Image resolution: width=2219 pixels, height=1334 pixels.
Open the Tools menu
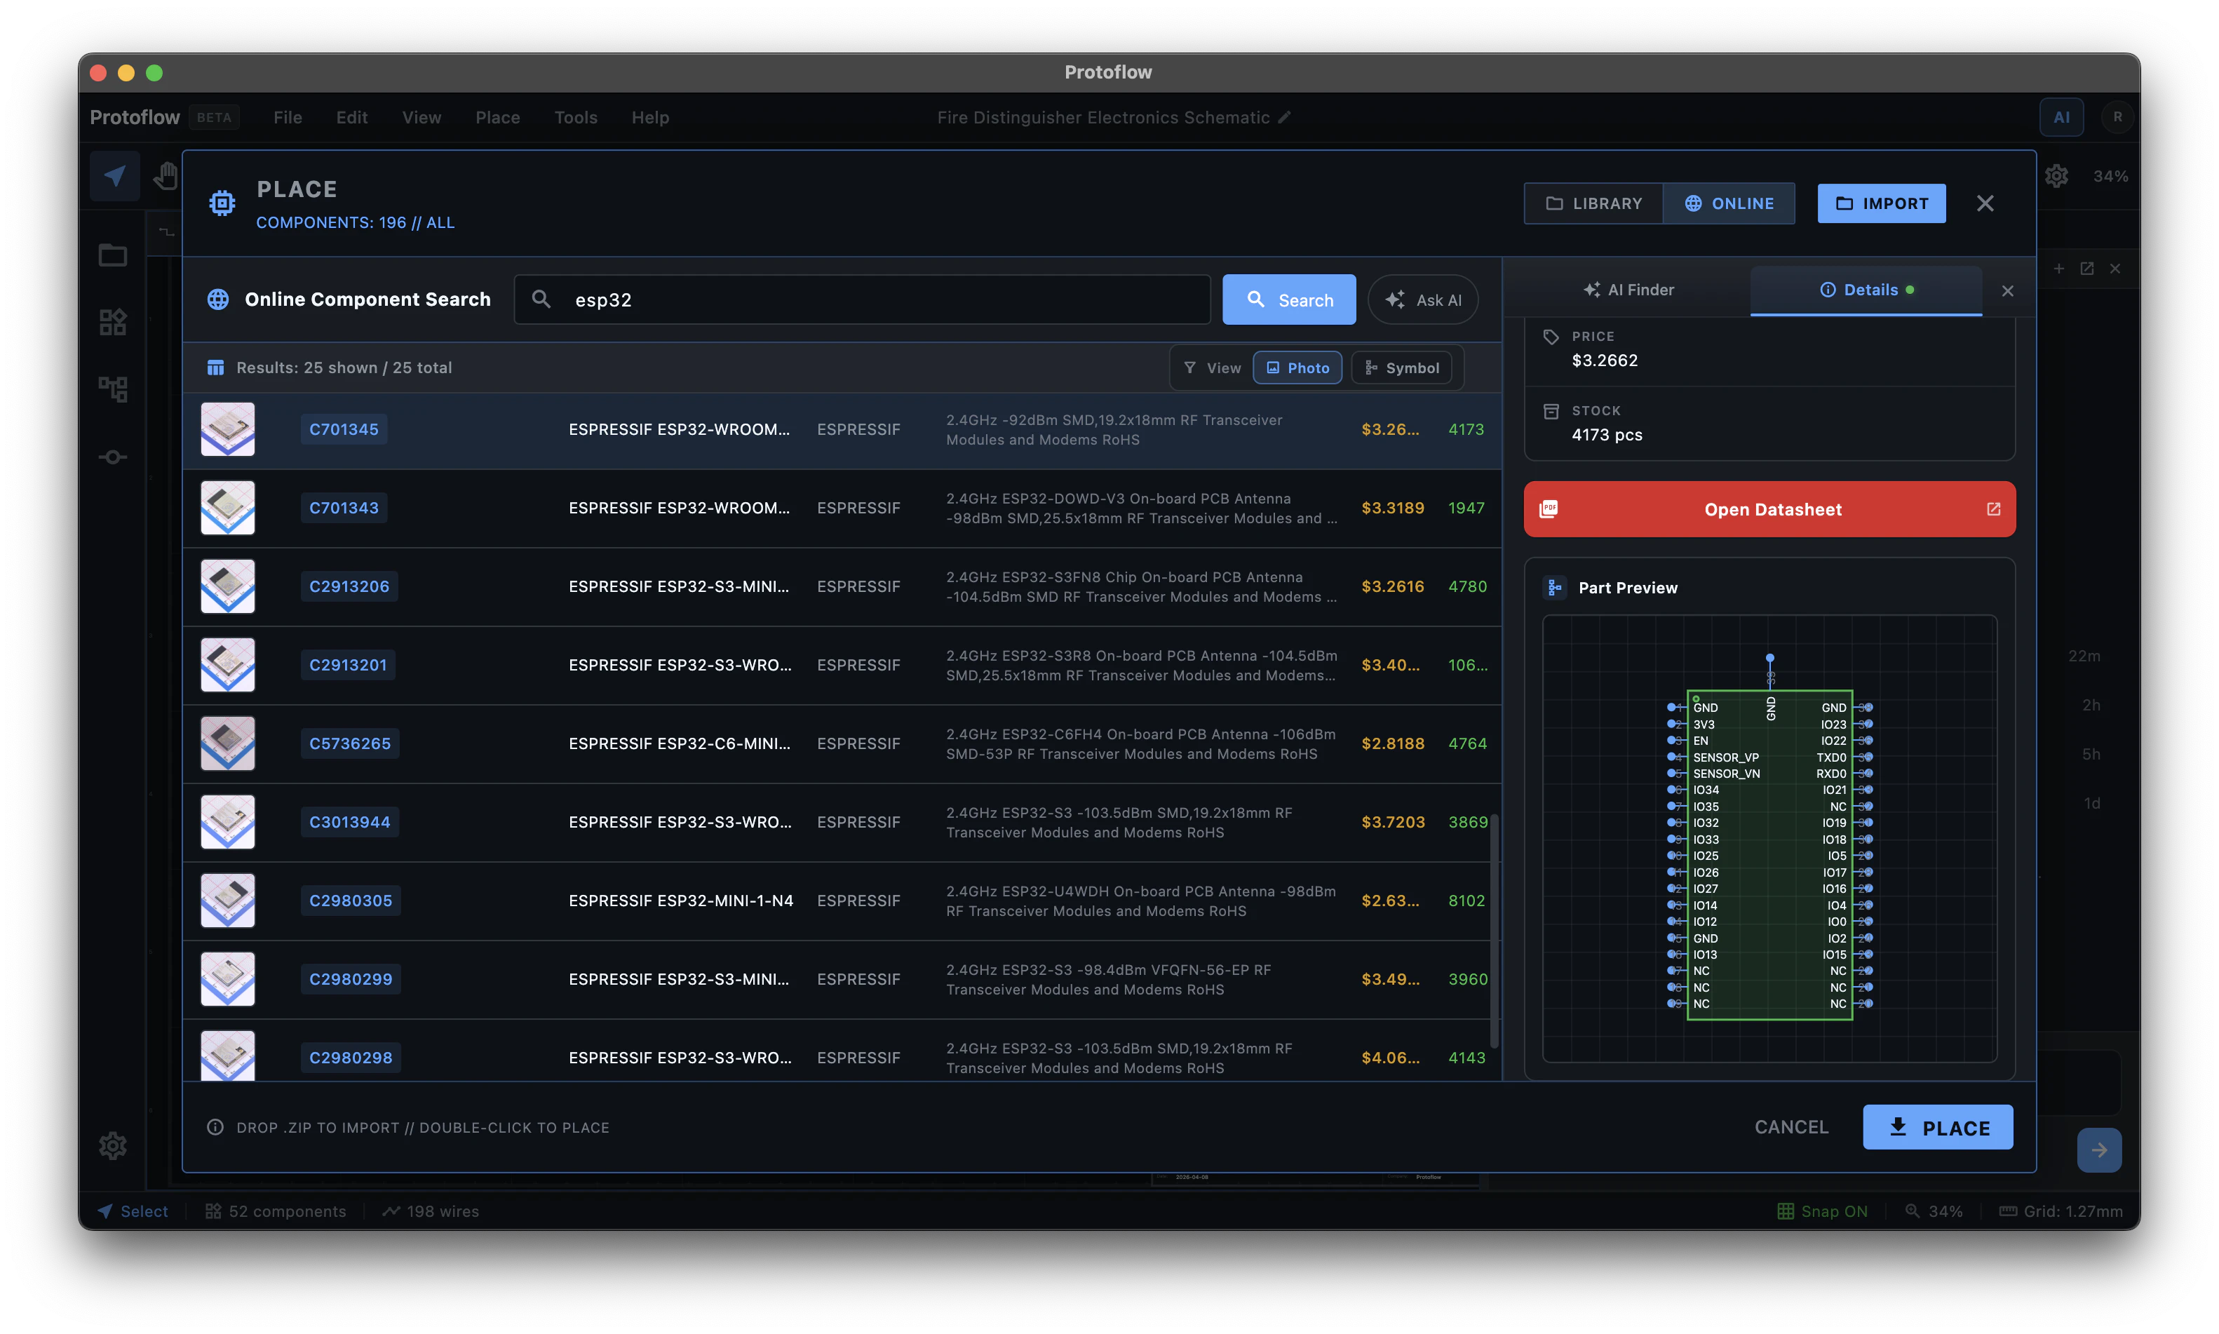pyautogui.click(x=575, y=117)
